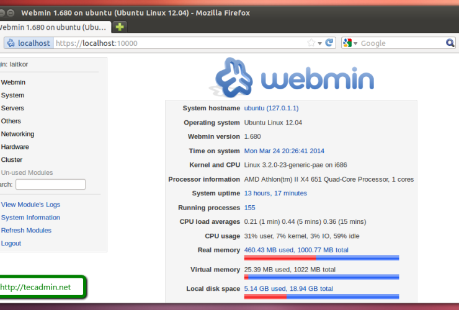This screenshot has height=310, width=459.
Task: Select the Webmin 1.680 browser tab
Action: [x=53, y=27]
